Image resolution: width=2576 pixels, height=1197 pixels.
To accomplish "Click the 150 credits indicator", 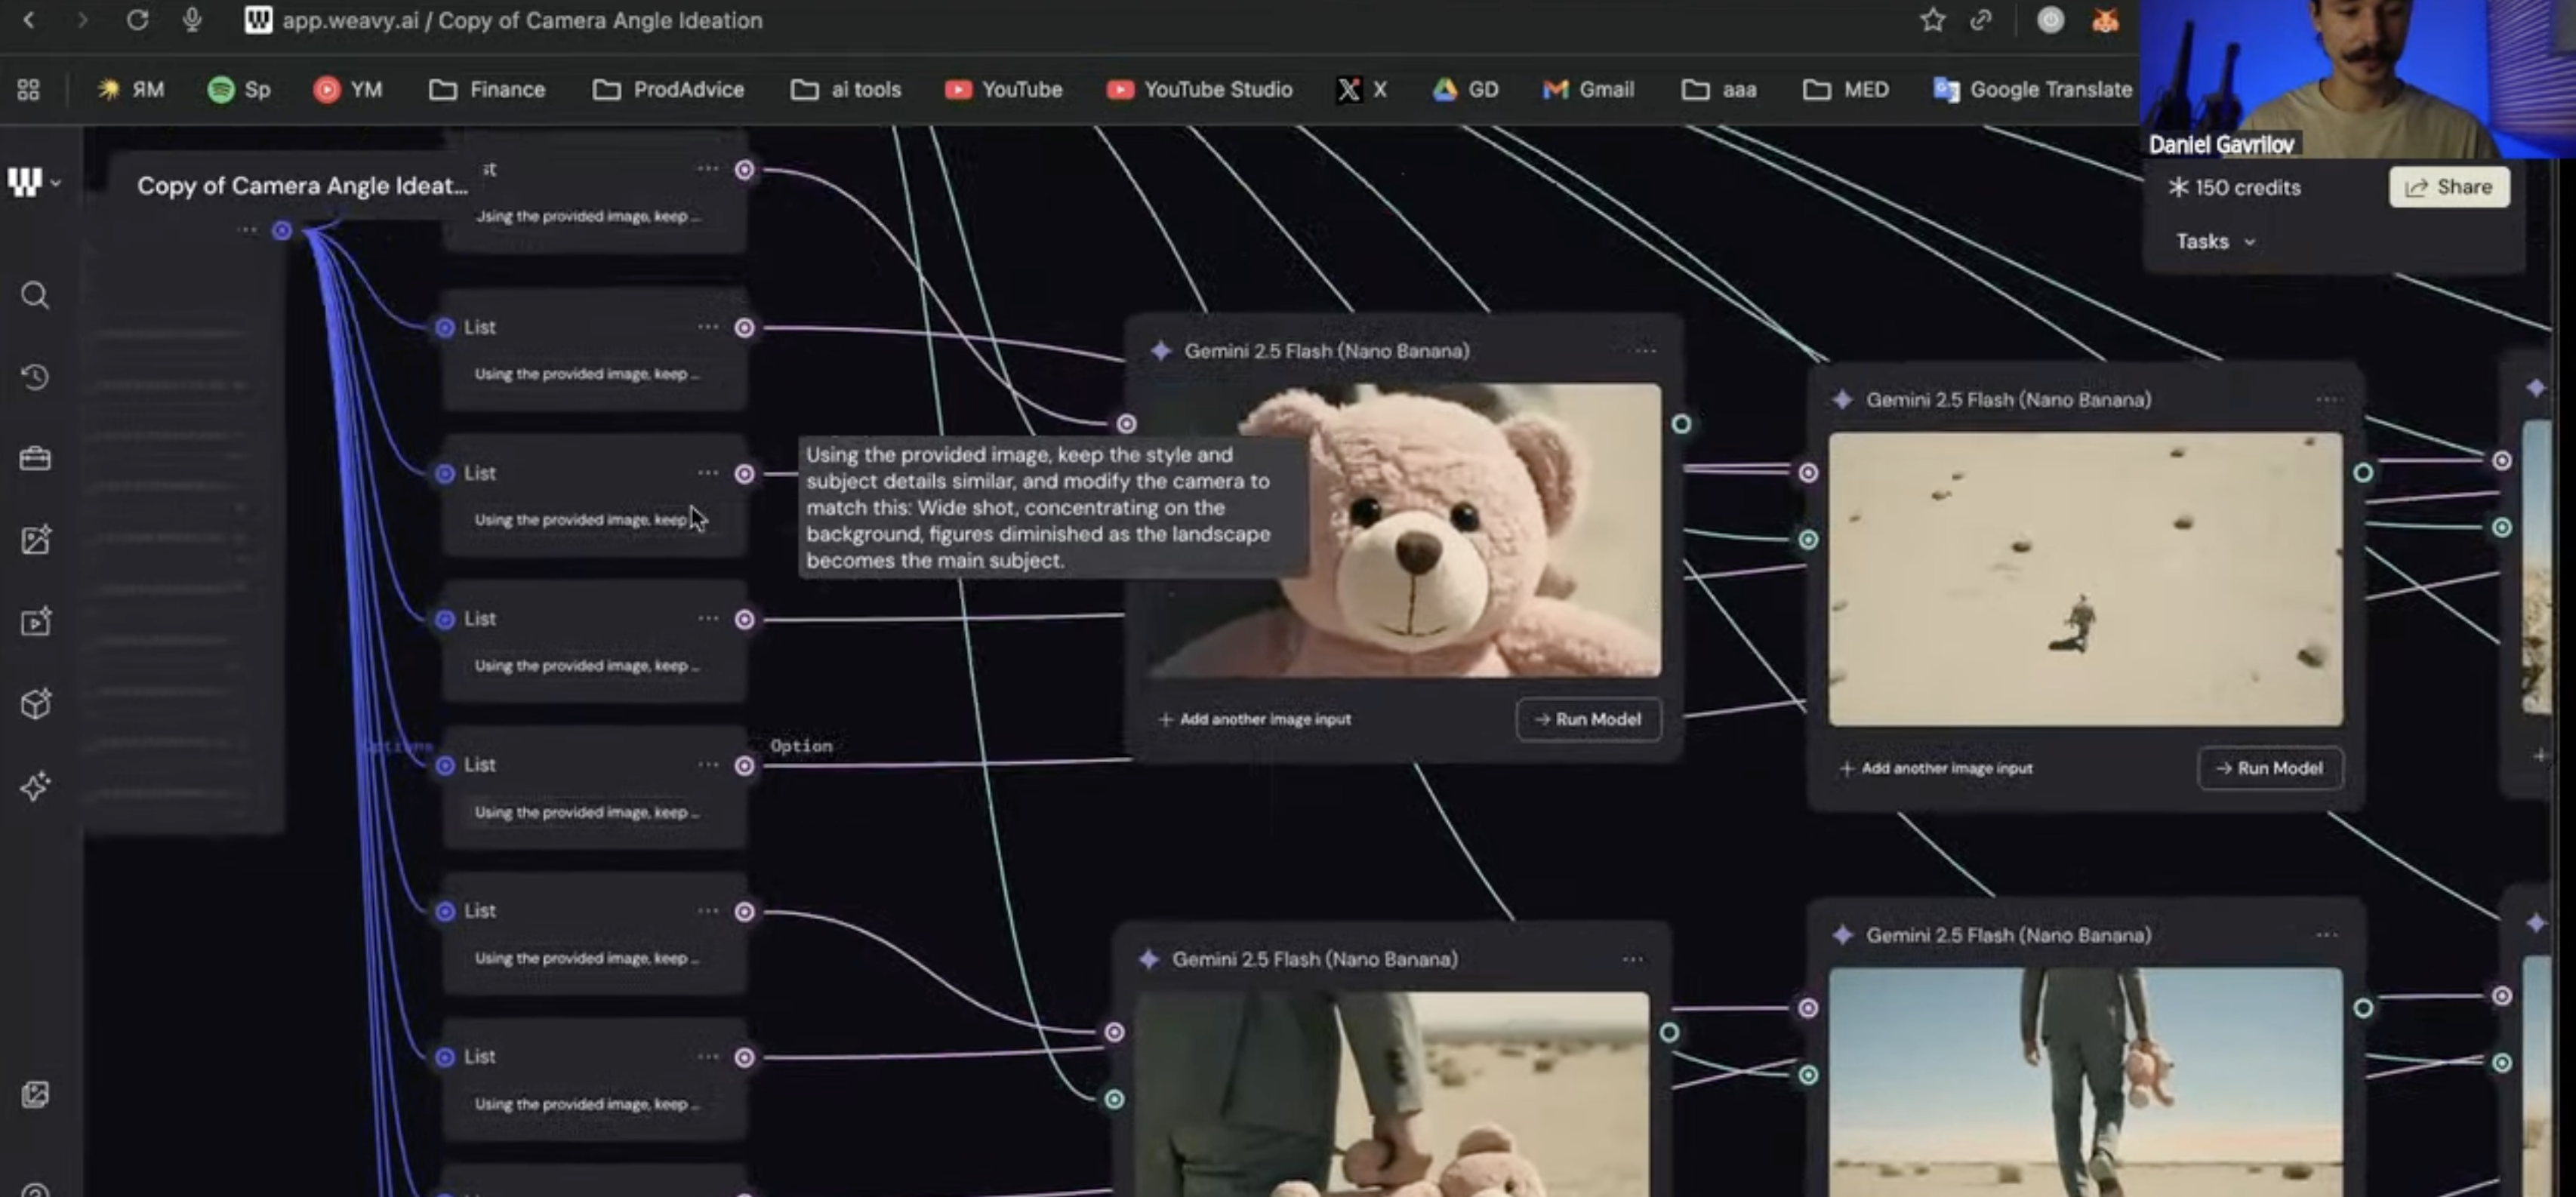I will pos(2234,188).
